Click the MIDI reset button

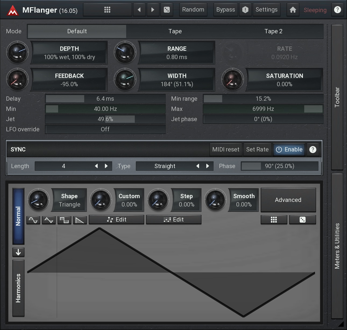pos(226,150)
